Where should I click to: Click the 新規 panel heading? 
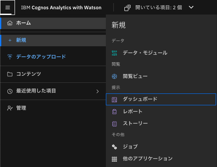click(x=119, y=25)
